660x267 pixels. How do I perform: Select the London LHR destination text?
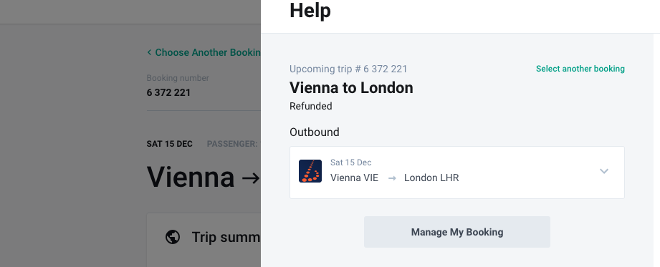point(431,178)
